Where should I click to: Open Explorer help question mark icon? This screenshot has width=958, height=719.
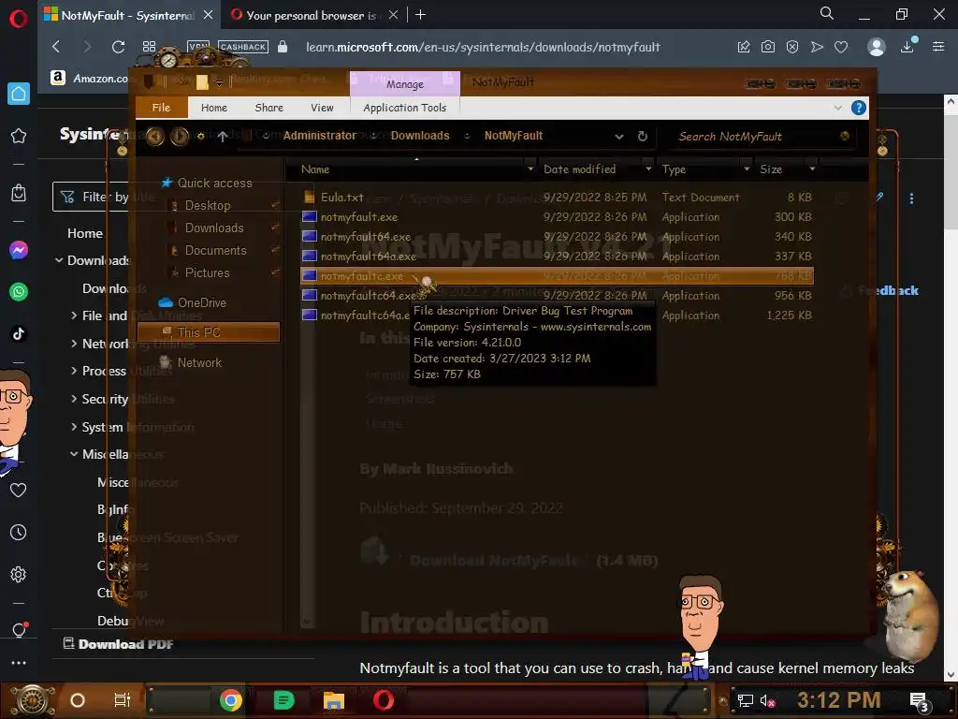[x=859, y=109]
